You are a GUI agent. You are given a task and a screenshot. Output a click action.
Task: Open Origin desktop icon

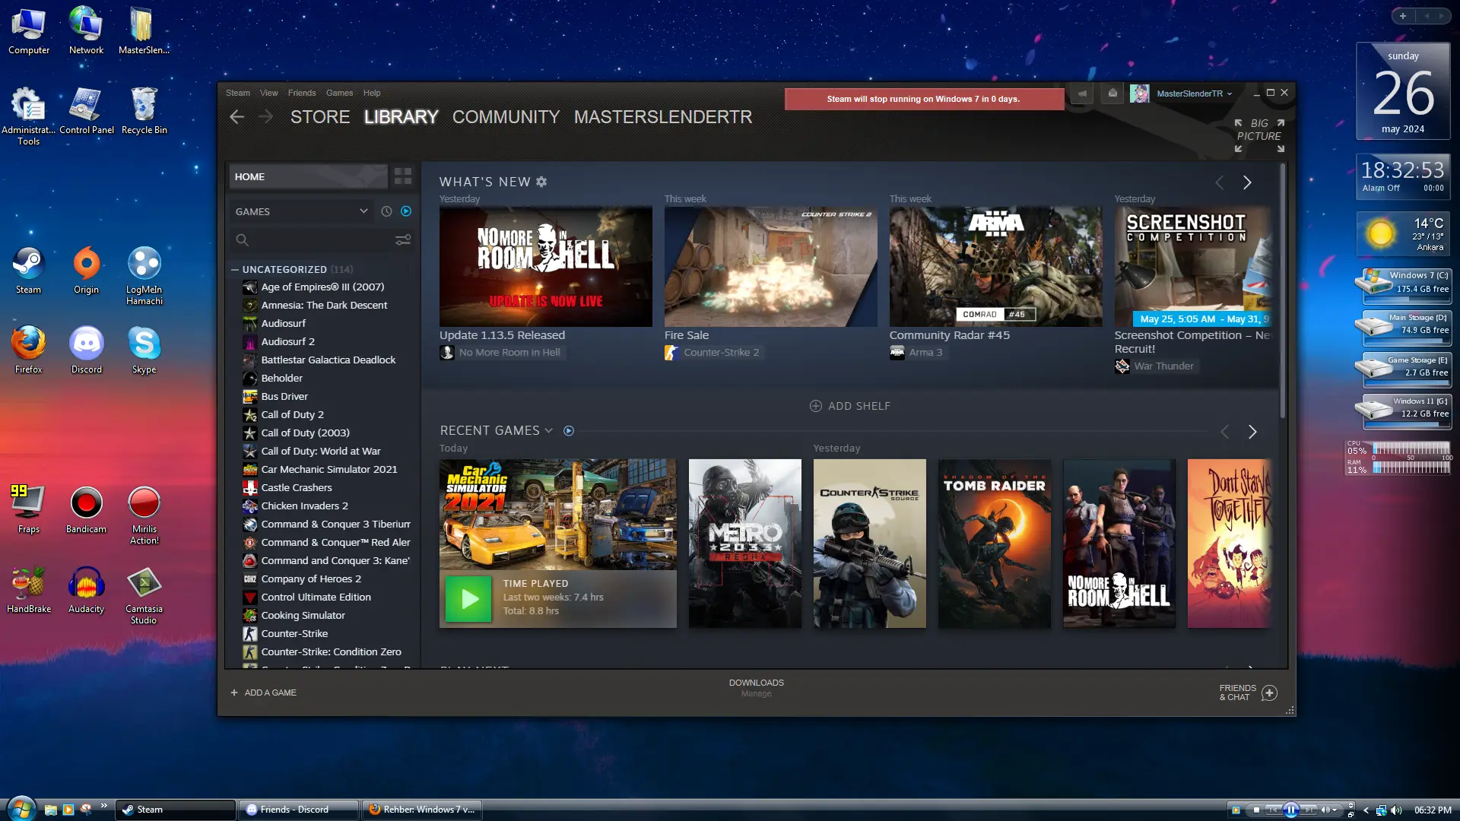click(86, 271)
